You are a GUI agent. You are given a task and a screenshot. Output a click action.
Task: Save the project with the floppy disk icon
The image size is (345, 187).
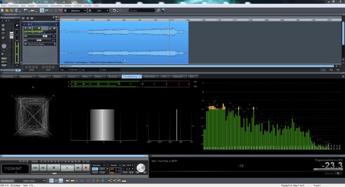tap(16, 10)
